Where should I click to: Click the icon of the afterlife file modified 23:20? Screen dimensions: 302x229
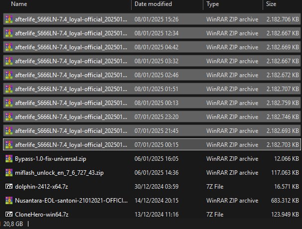tap(9, 117)
